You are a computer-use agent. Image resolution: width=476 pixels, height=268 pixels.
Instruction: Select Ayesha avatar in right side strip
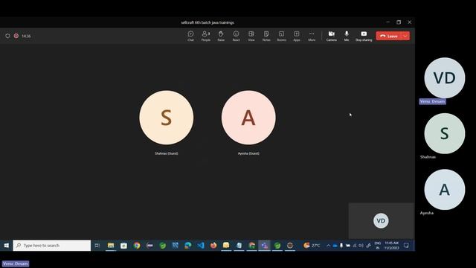point(445,190)
